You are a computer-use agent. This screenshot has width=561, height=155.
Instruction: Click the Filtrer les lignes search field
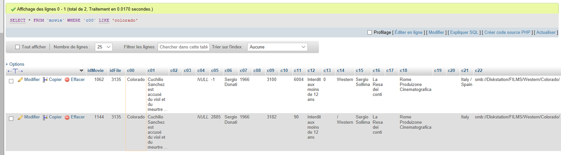[x=184, y=47]
